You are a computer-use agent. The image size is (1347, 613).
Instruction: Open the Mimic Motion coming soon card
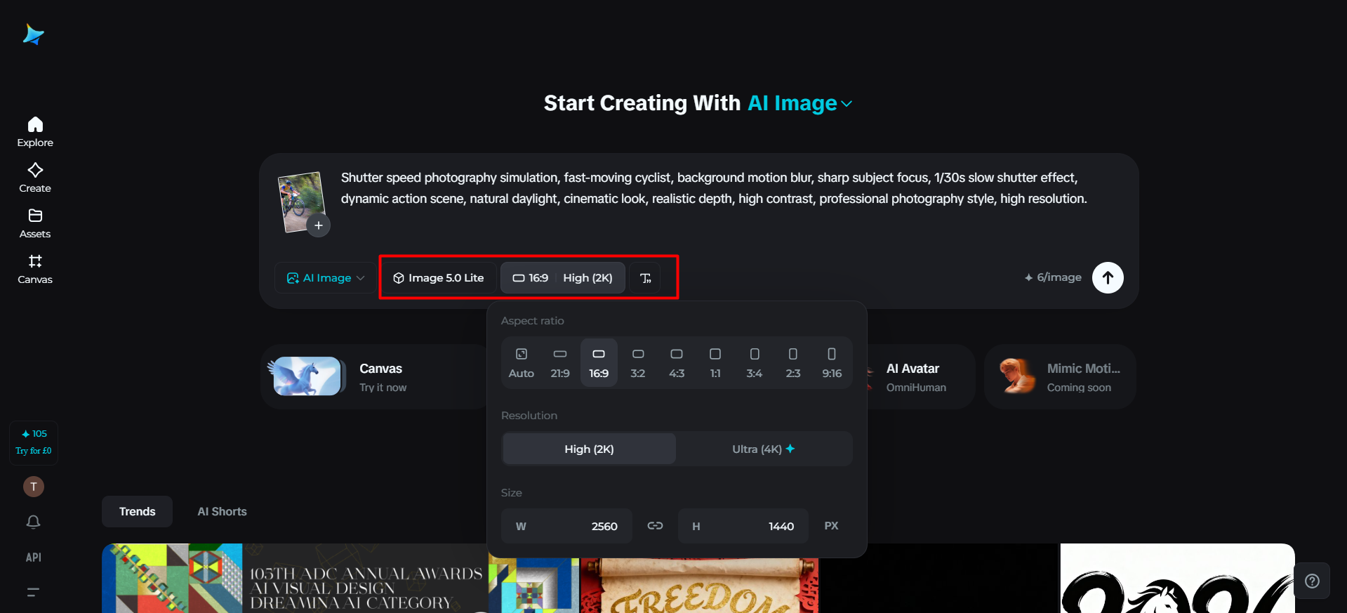1060,377
